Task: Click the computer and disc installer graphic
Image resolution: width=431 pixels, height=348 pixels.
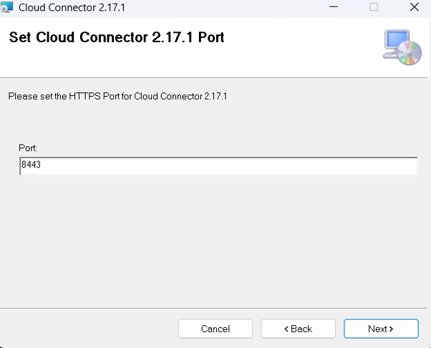Action: (402, 47)
